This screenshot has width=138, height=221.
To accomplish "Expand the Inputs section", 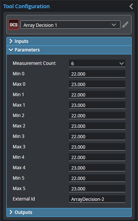I will tap(69, 41).
